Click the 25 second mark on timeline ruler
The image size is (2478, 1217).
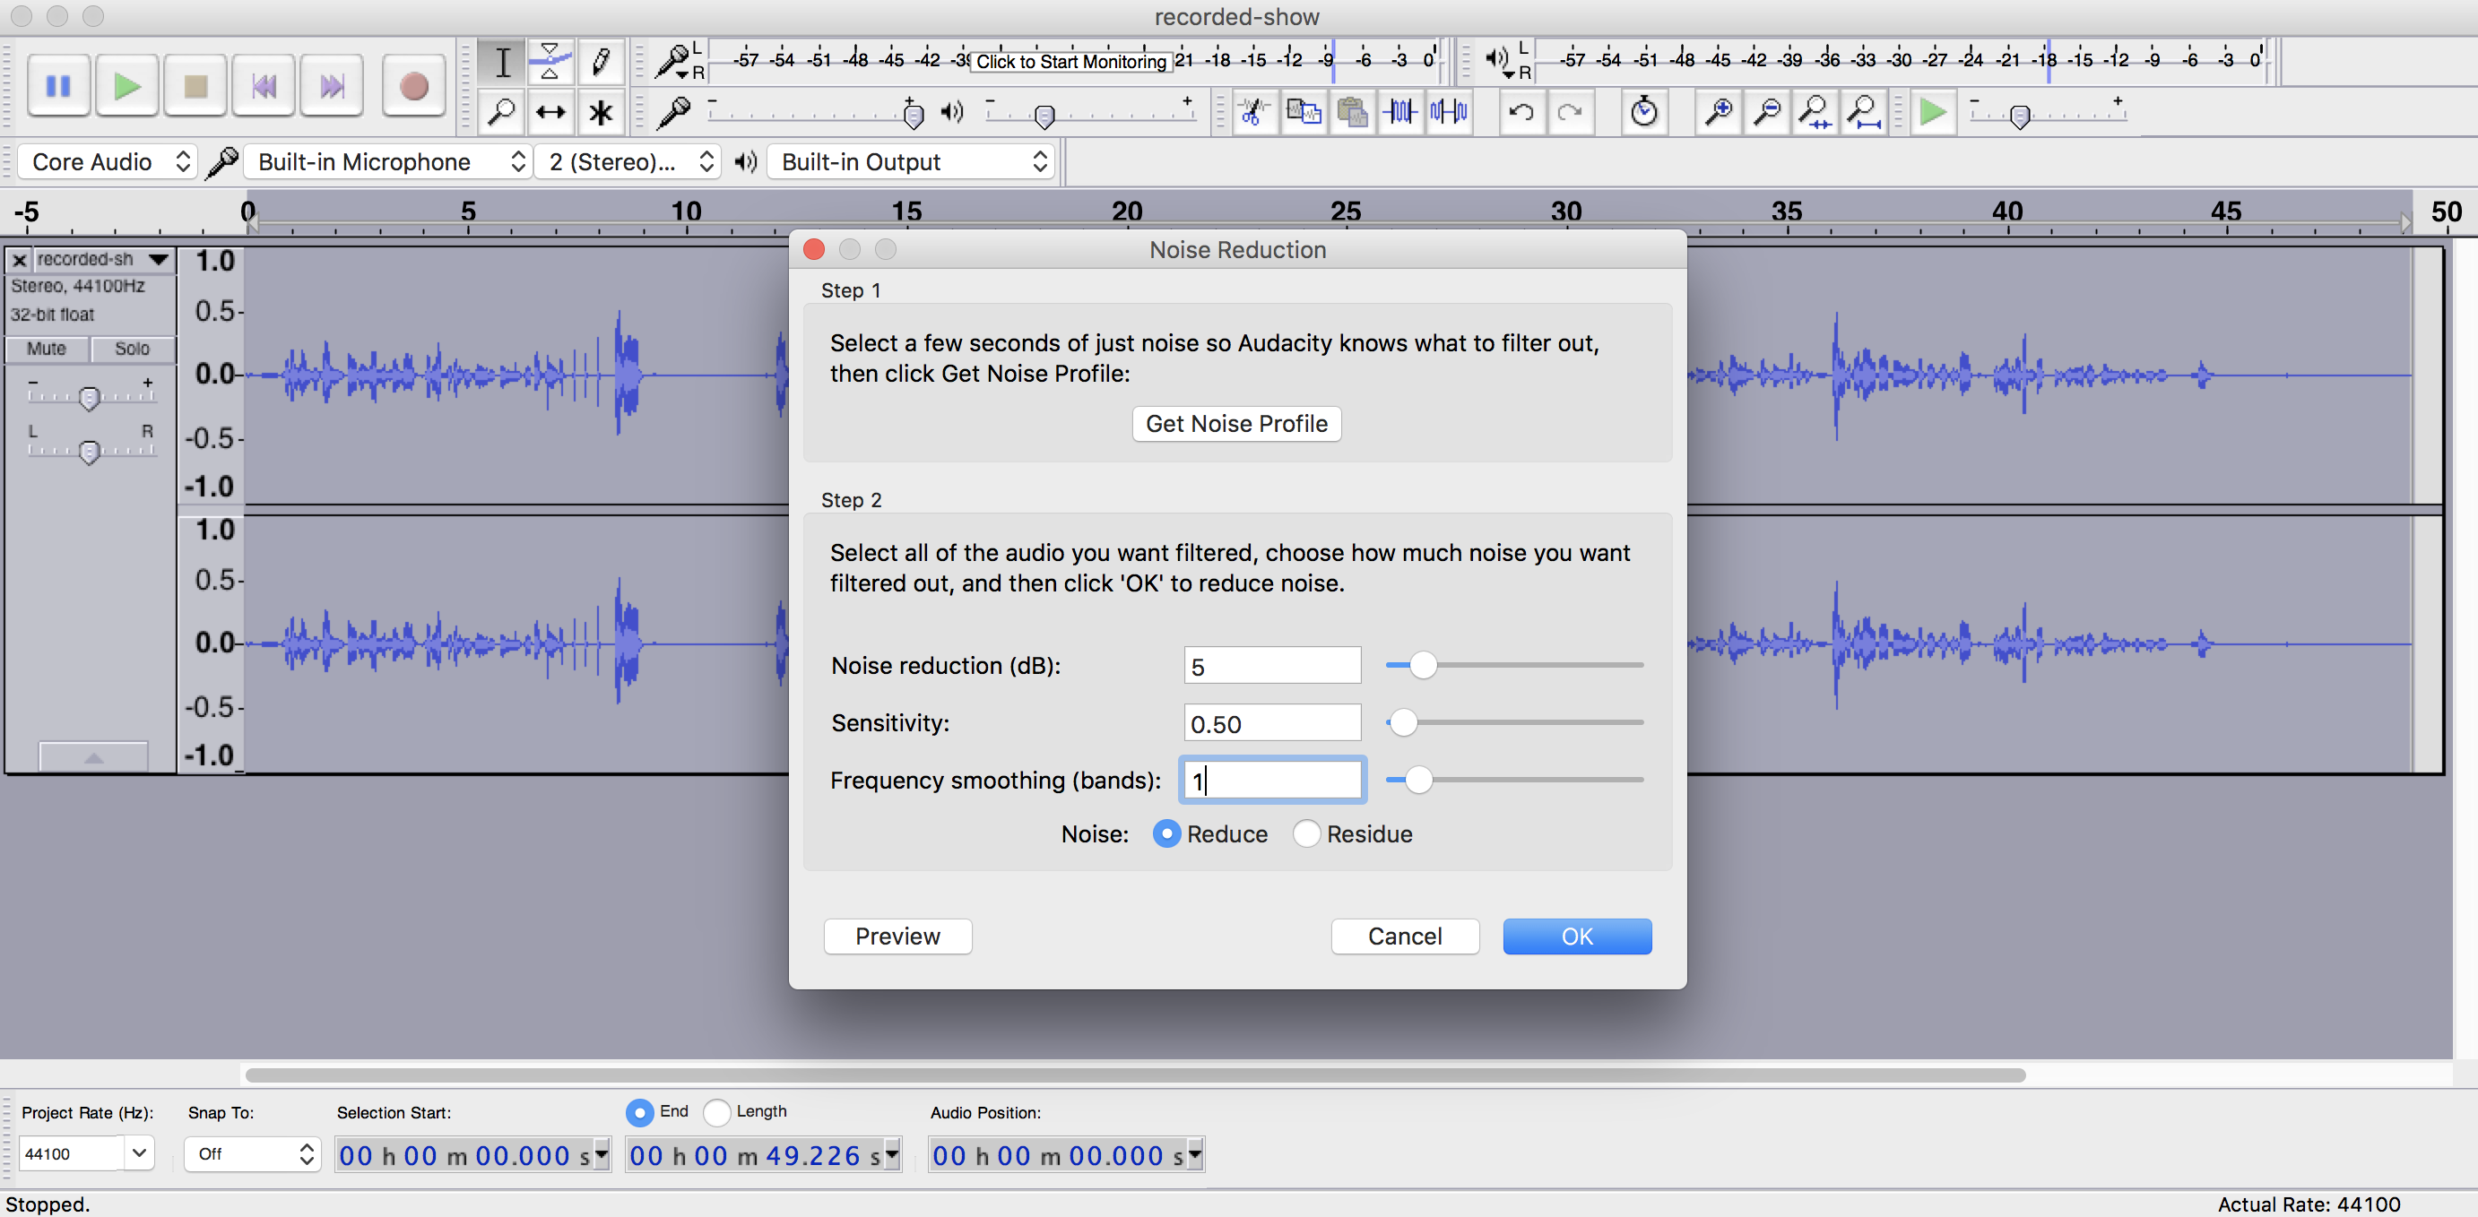point(1345,212)
